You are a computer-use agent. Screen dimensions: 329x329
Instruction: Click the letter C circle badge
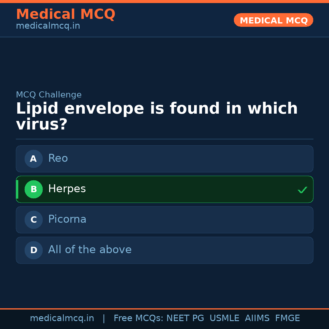point(34,220)
